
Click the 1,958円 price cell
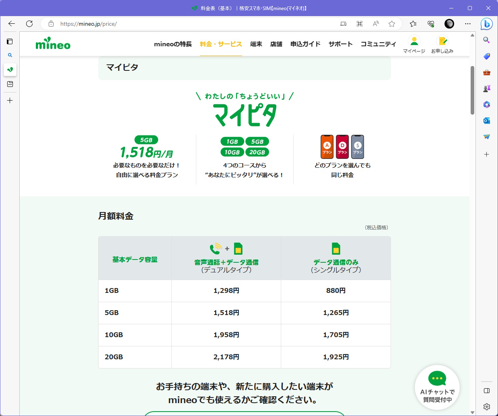click(x=226, y=335)
